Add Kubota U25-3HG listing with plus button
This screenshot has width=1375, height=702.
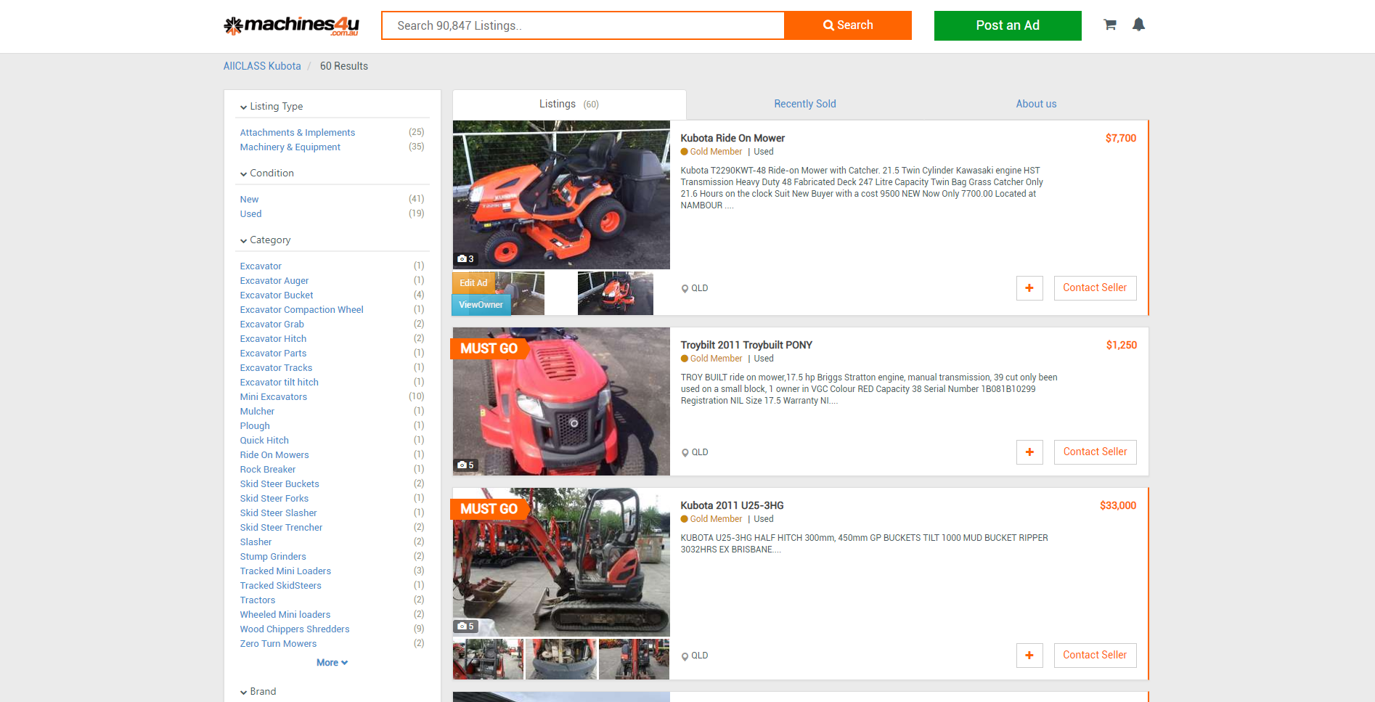1029,656
